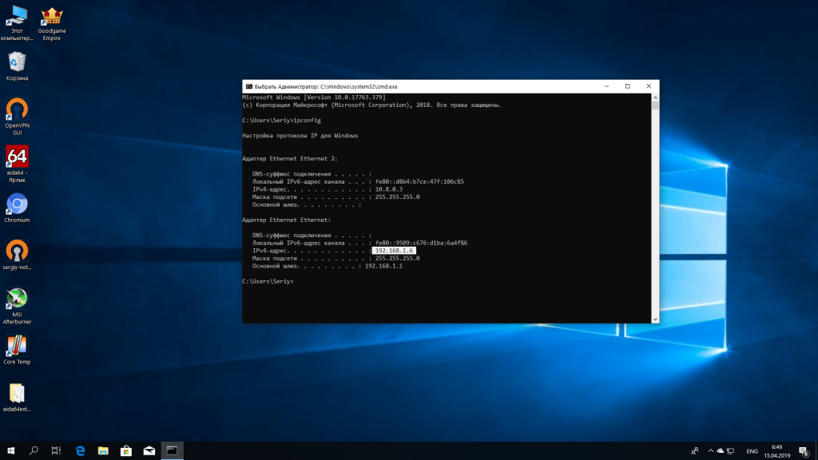This screenshot has height=460, width=818.
Task: Select the aida64ext archive file icon
Action: click(18, 393)
